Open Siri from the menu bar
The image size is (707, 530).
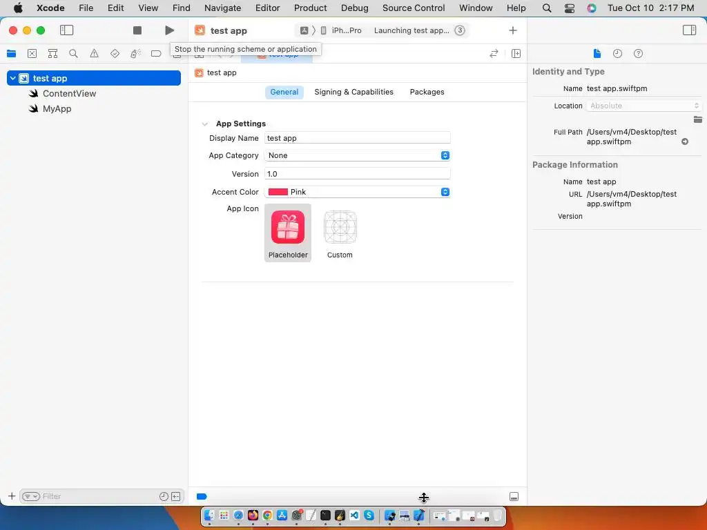[592, 8]
